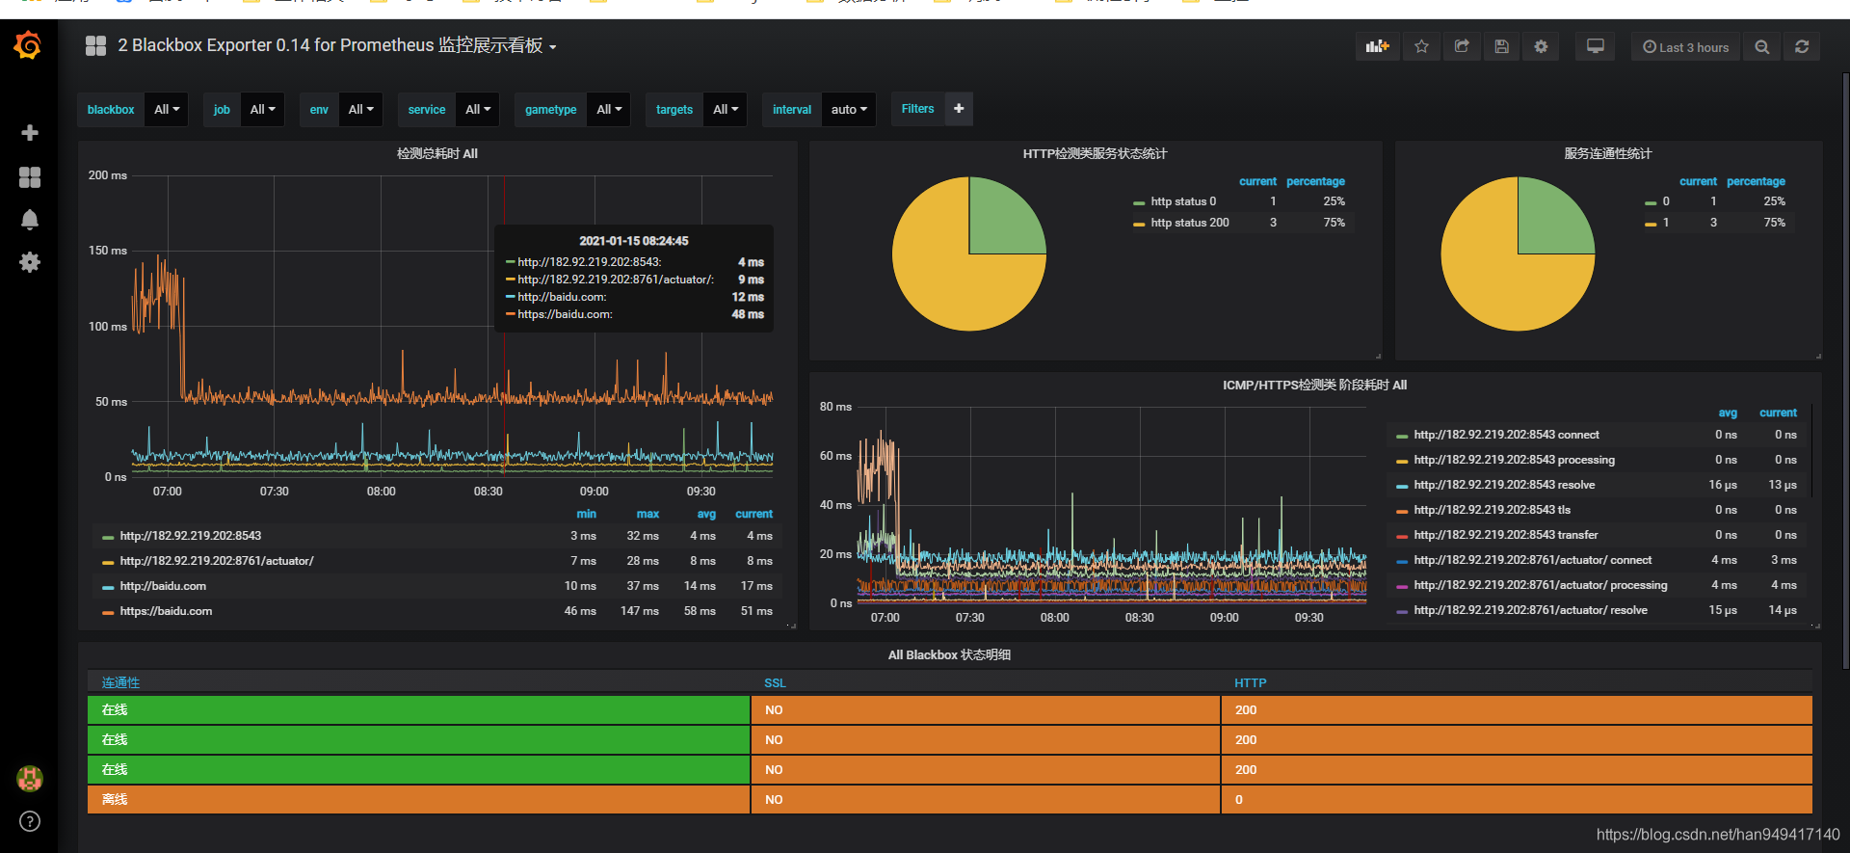The width and height of the screenshot is (1850, 853).
Task: Open the Alerting bell icon
Action: 30,220
